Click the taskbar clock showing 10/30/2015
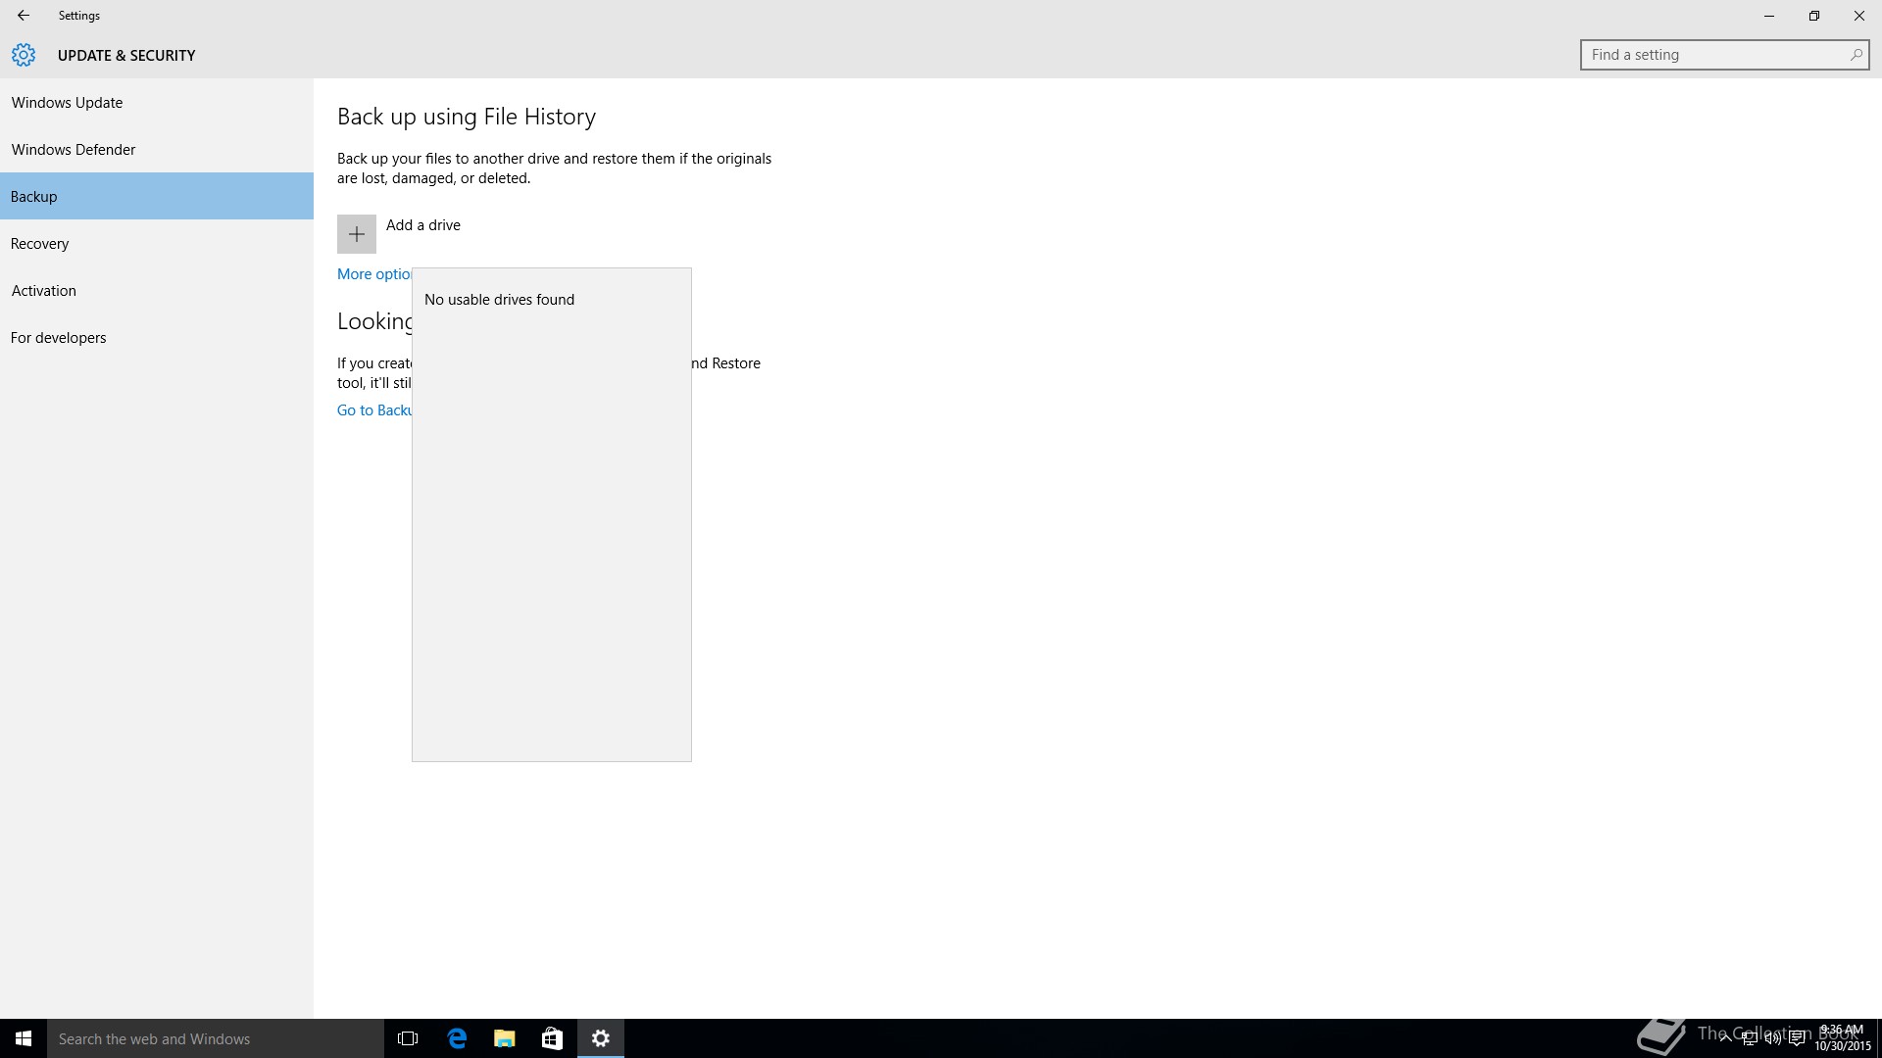The width and height of the screenshot is (1882, 1058). tap(1842, 1038)
